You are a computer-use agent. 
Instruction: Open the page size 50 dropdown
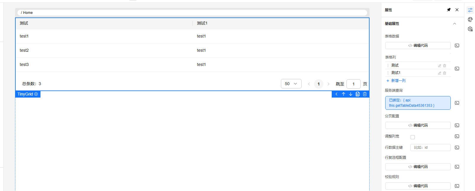tap(291, 84)
